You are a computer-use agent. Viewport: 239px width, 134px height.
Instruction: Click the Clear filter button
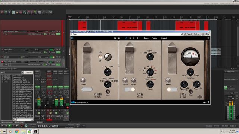(29, 73)
